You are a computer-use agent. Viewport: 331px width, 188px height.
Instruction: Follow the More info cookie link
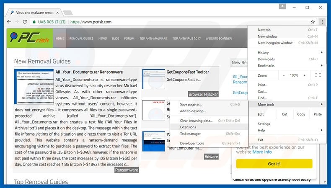262,152
